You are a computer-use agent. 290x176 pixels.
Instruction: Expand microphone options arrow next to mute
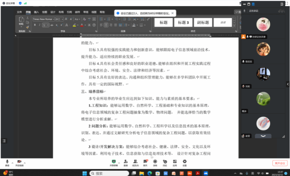coord(12,162)
